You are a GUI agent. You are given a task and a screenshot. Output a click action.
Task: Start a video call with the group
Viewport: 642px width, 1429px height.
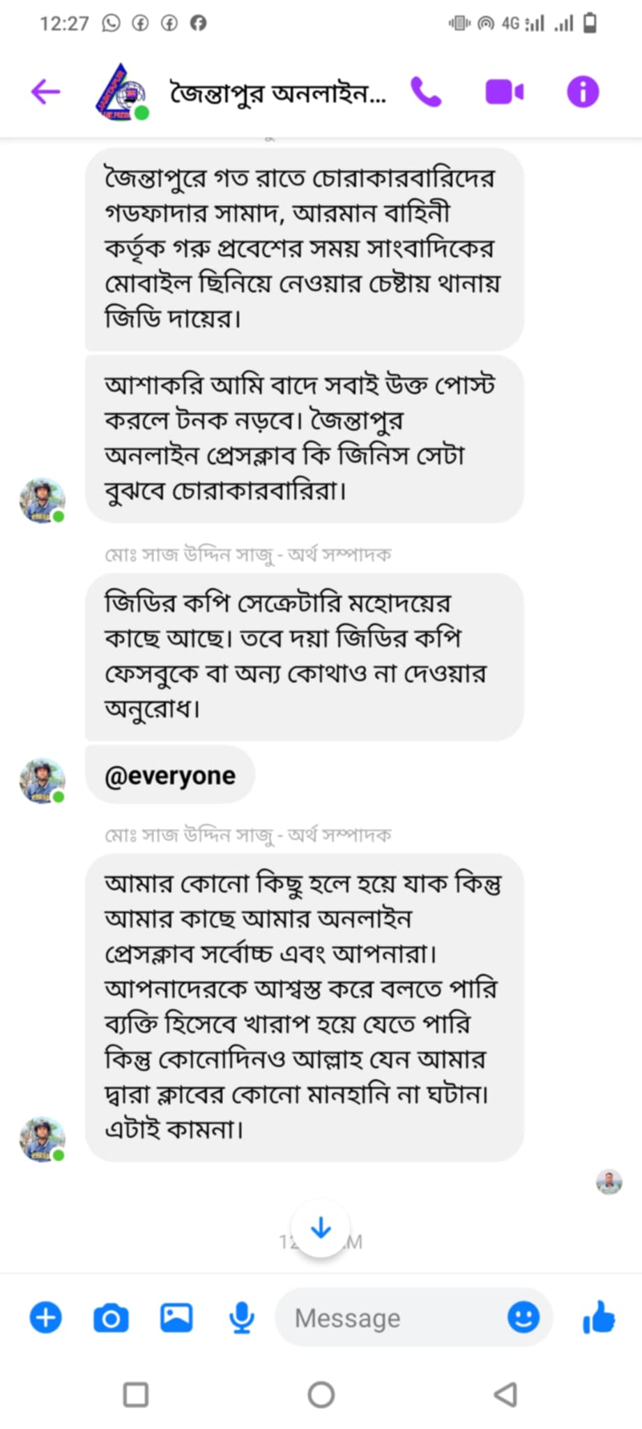coord(505,91)
